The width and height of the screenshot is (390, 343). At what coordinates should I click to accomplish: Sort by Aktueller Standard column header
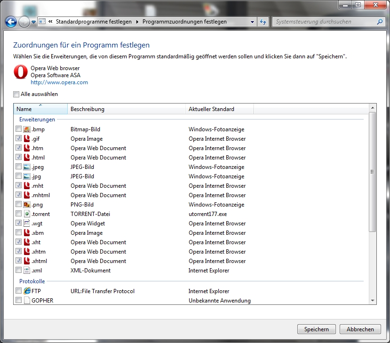(x=219, y=109)
